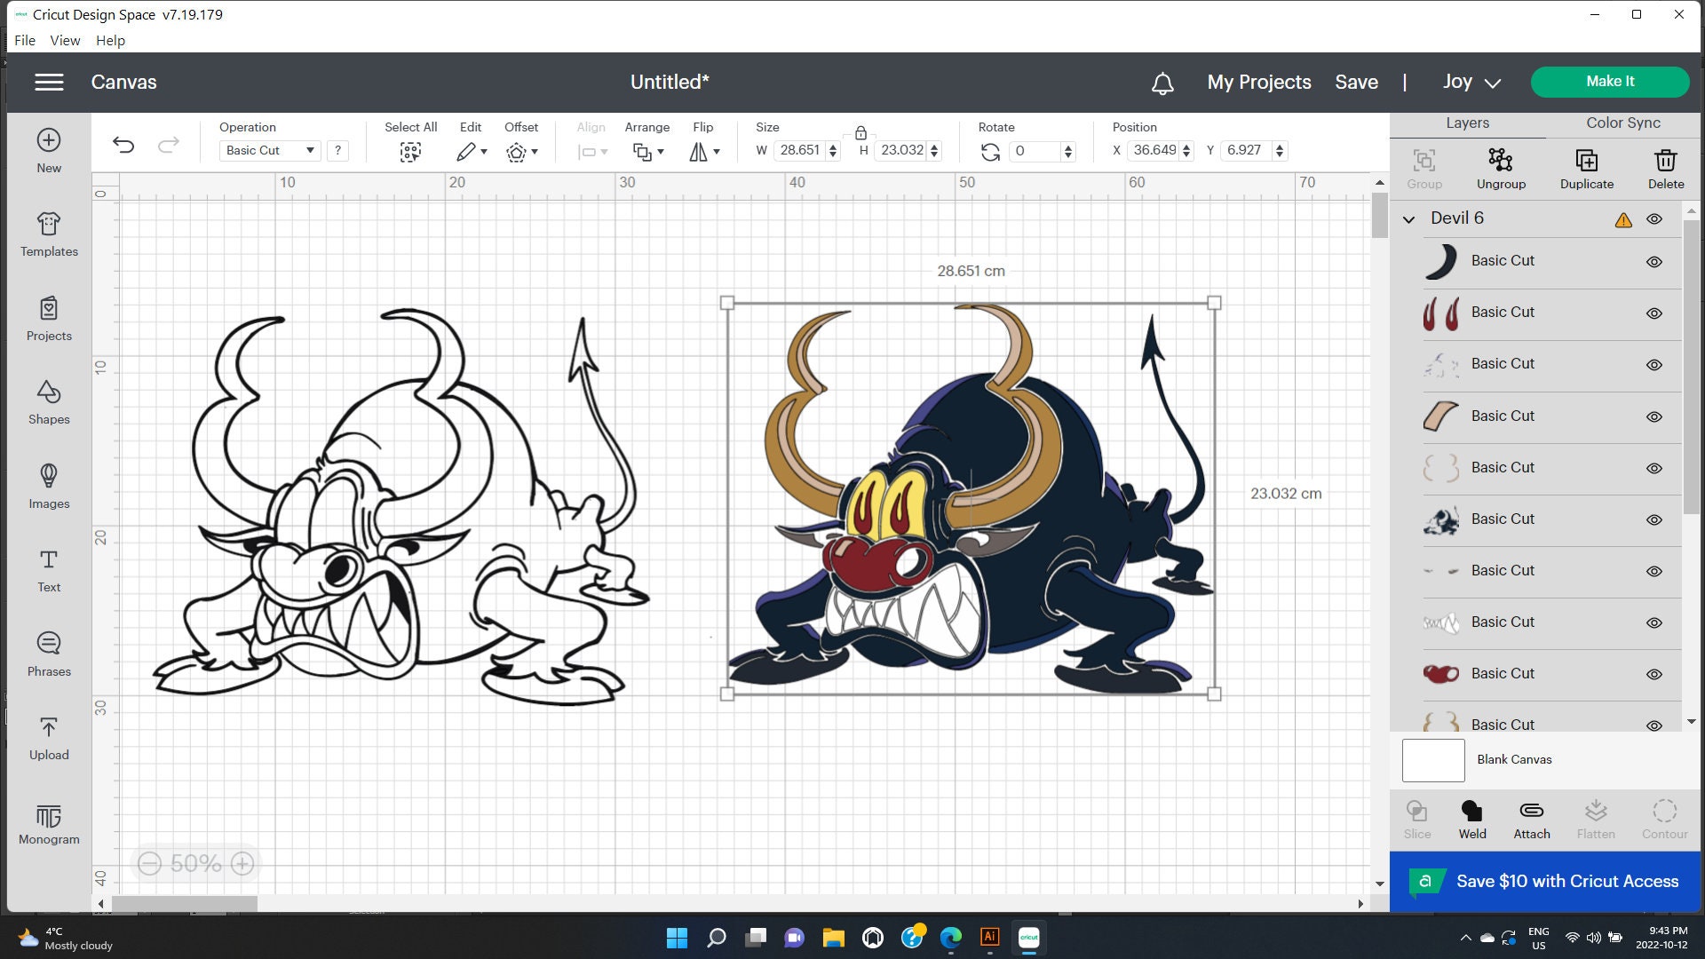This screenshot has height=959, width=1705.
Task: Switch to the Layers tab
Action: (x=1467, y=123)
